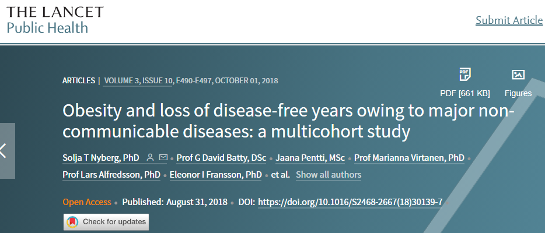The width and height of the screenshot is (545, 233).
Task: Select author Prof Lars Alfredsson, PhD
Action: tap(111, 174)
